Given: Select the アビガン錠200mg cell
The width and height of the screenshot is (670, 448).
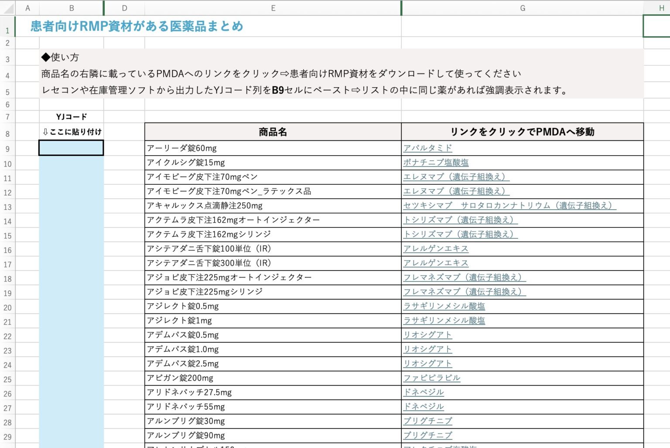Looking at the screenshot, I should click(273, 378).
